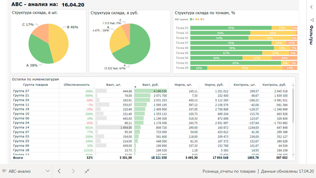Select the Группа 19 row label
Viewport: 316px width, 178px height.
[x=21, y=109]
